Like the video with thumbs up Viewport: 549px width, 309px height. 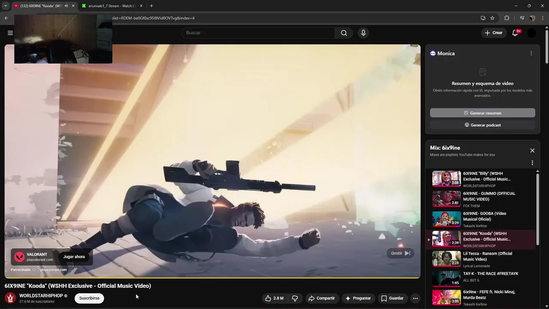(274, 298)
